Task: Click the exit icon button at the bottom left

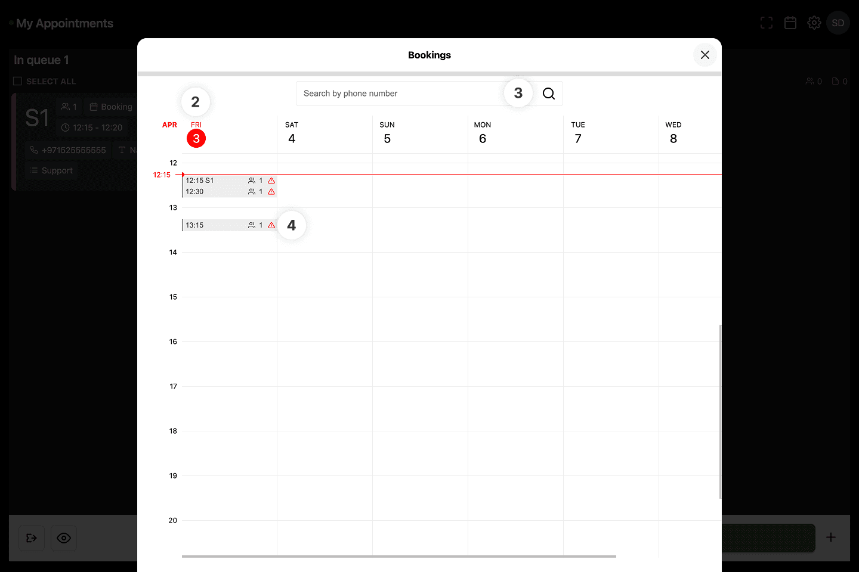Action: click(x=32, y=538)
